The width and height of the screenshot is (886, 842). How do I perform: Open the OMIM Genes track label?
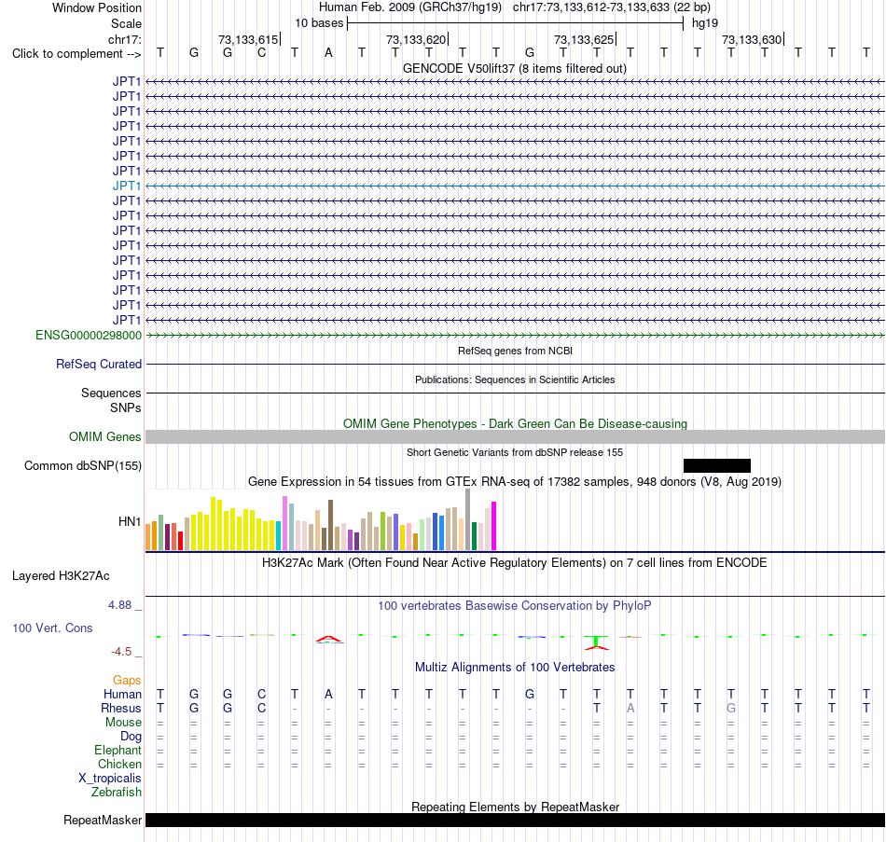[104, 436]
